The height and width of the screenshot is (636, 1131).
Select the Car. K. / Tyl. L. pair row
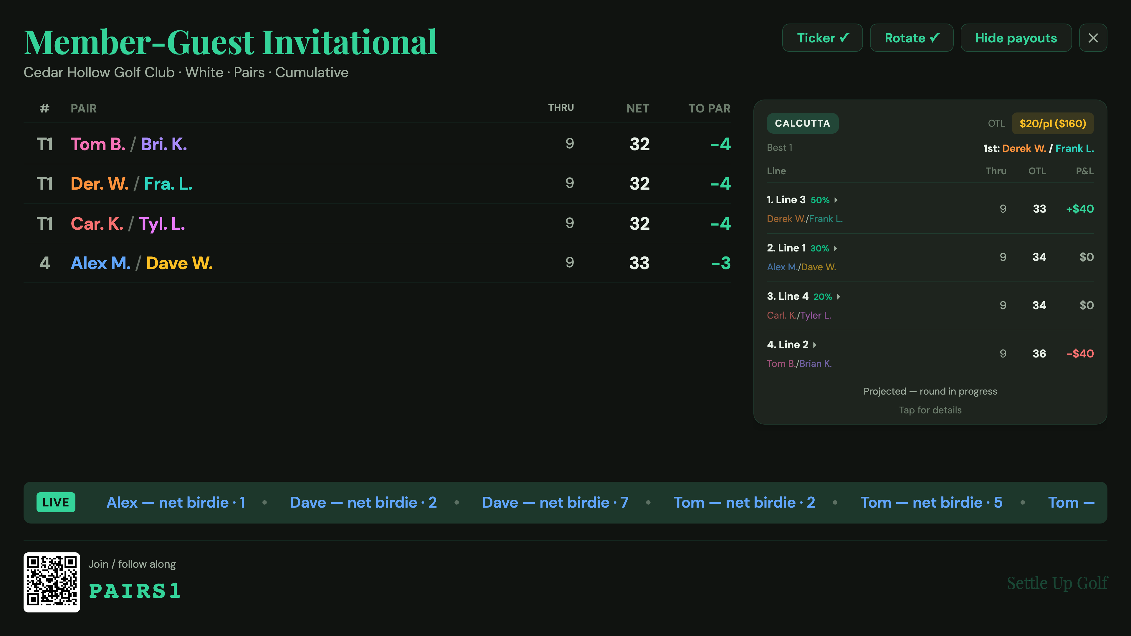[377, 223]
